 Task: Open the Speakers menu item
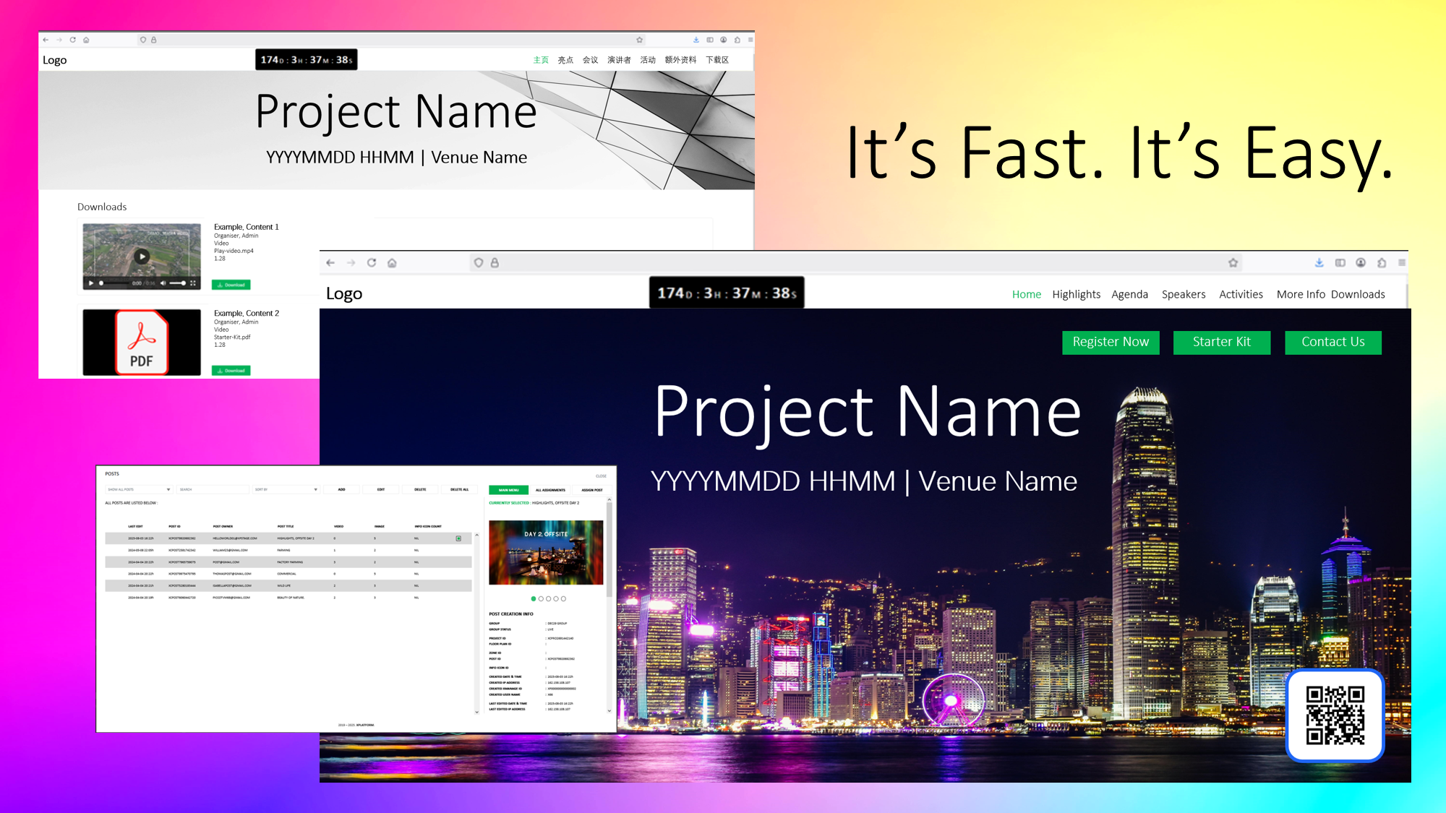[1184, 294]
